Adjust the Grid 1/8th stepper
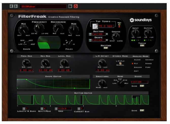This screenshot has height=124, width=170. click(x=56, y=109)
